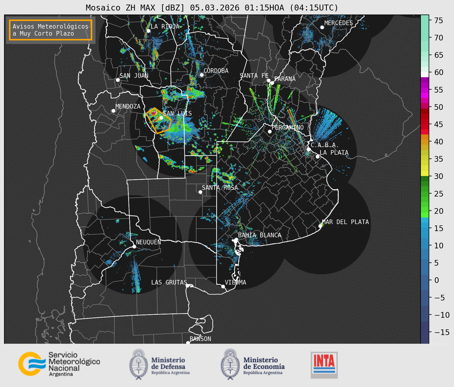Click the Avisos Meteorológicos a Muy Corto Plazo box
The image size is (454, 387).
point(51,30)
